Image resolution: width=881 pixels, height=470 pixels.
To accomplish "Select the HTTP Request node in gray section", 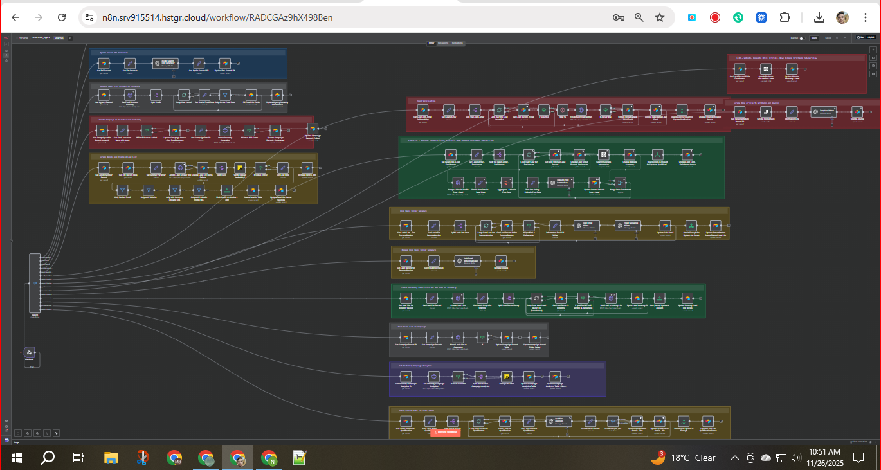I will tap(129, 95).
